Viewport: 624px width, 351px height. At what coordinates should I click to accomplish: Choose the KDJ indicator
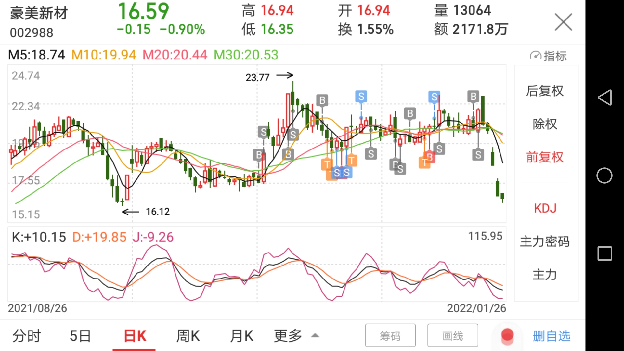tap(545, 208)
